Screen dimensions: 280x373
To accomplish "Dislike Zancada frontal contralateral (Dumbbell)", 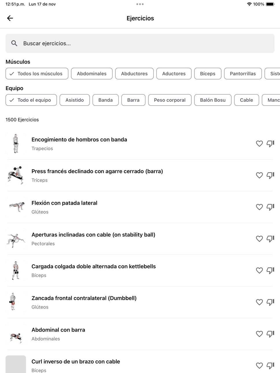I will tap(270, 302).
